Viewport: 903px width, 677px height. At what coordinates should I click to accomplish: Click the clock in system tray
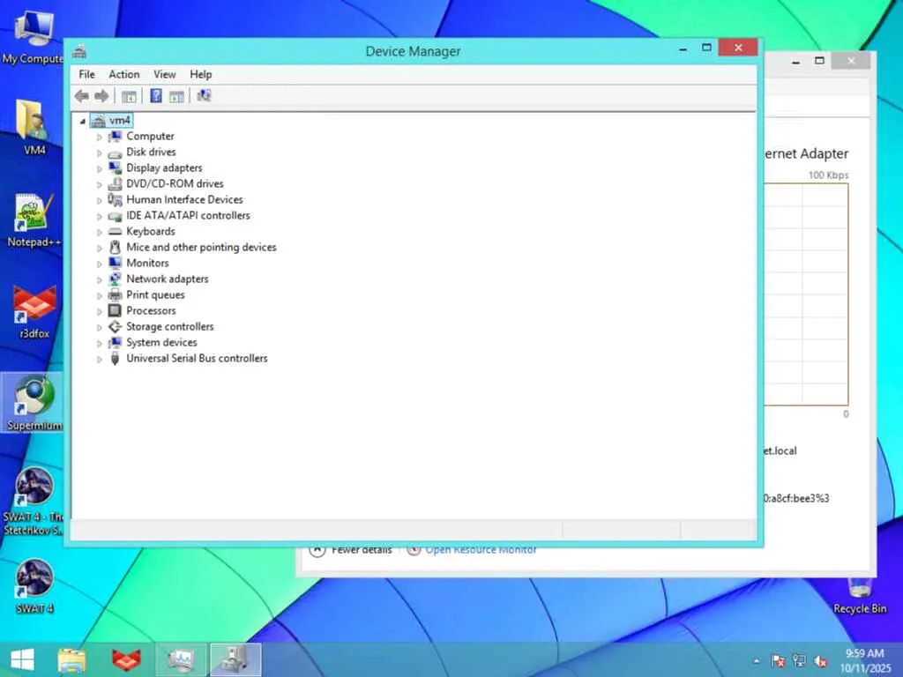pyautogui.click(x=865, y=660)
